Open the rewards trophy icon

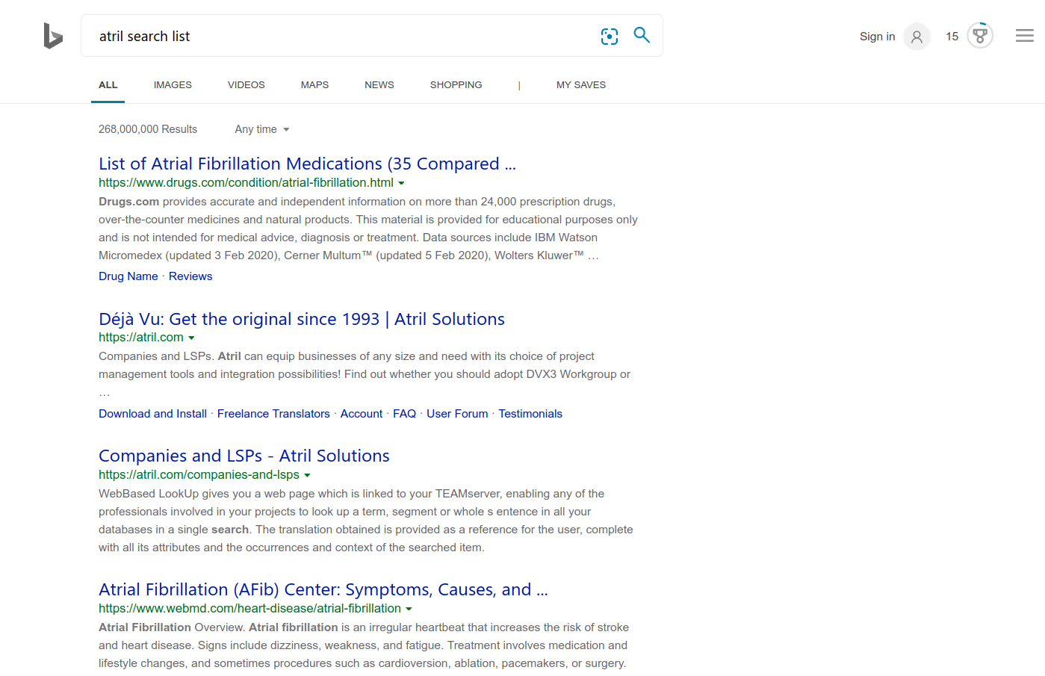point(980,35)
